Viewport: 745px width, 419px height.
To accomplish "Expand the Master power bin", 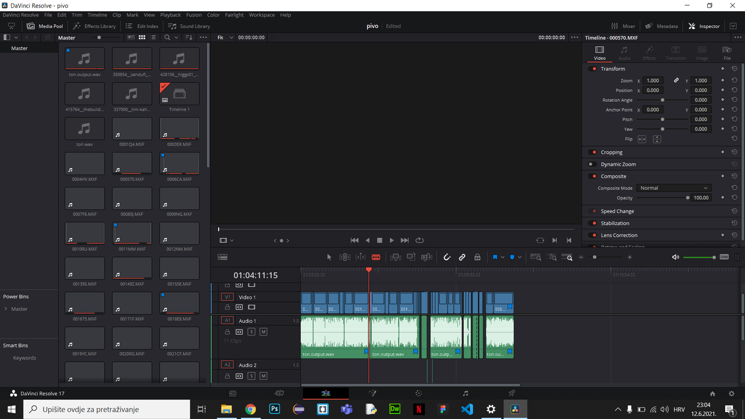I will 6,309.
